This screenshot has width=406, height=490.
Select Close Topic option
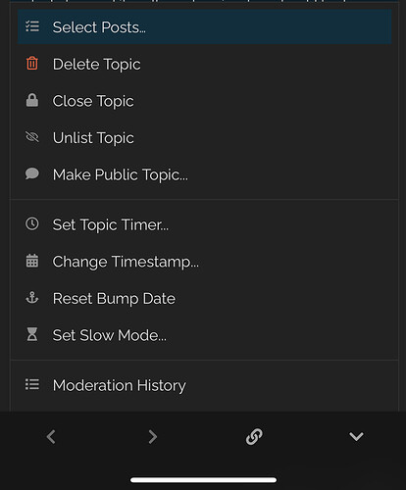(205, 101)
